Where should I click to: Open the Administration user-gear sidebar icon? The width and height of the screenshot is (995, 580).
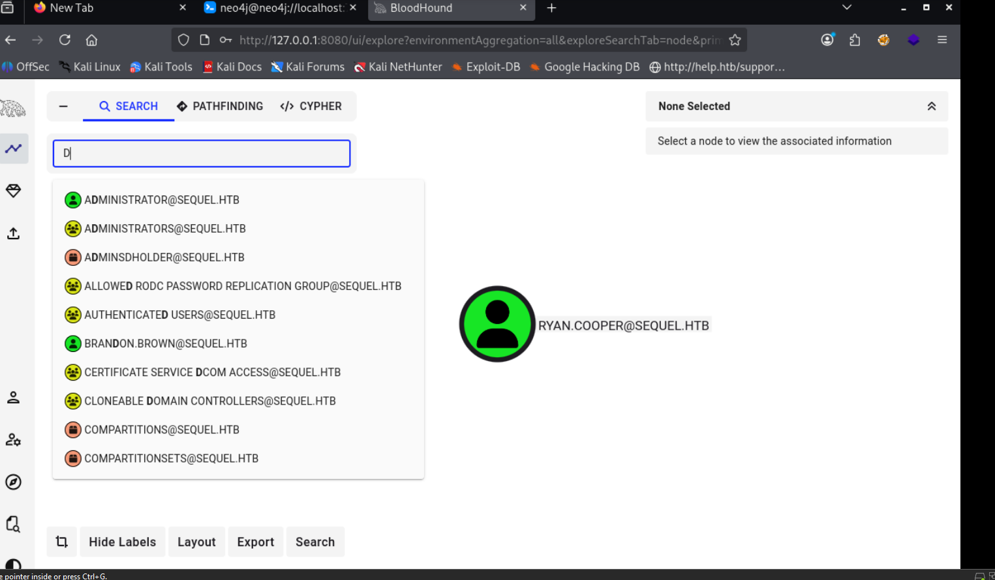(x=14, y=440)
